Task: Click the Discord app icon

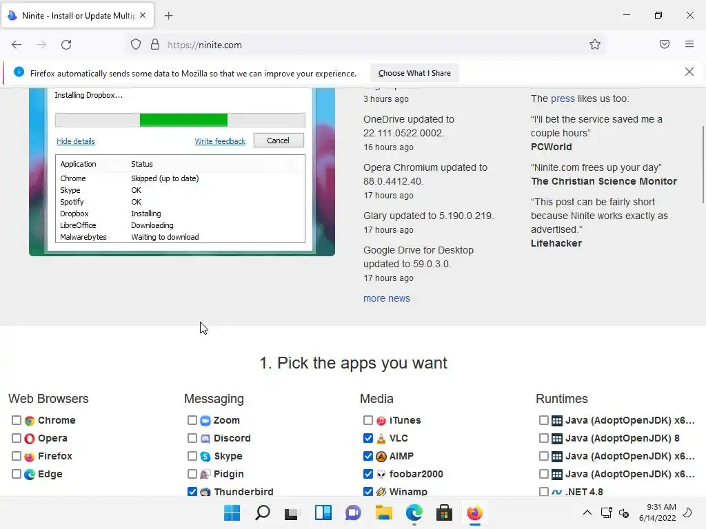Action: [x=205, y=439]
